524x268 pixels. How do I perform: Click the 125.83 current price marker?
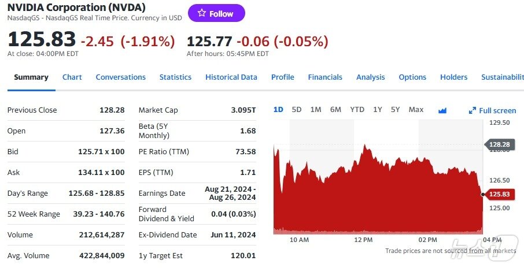(500, 194)
